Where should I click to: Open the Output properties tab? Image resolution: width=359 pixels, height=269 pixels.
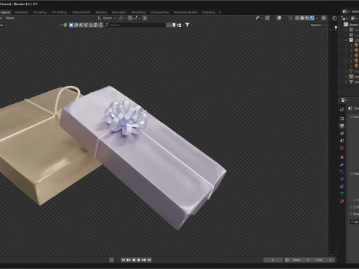pos(342,126)
